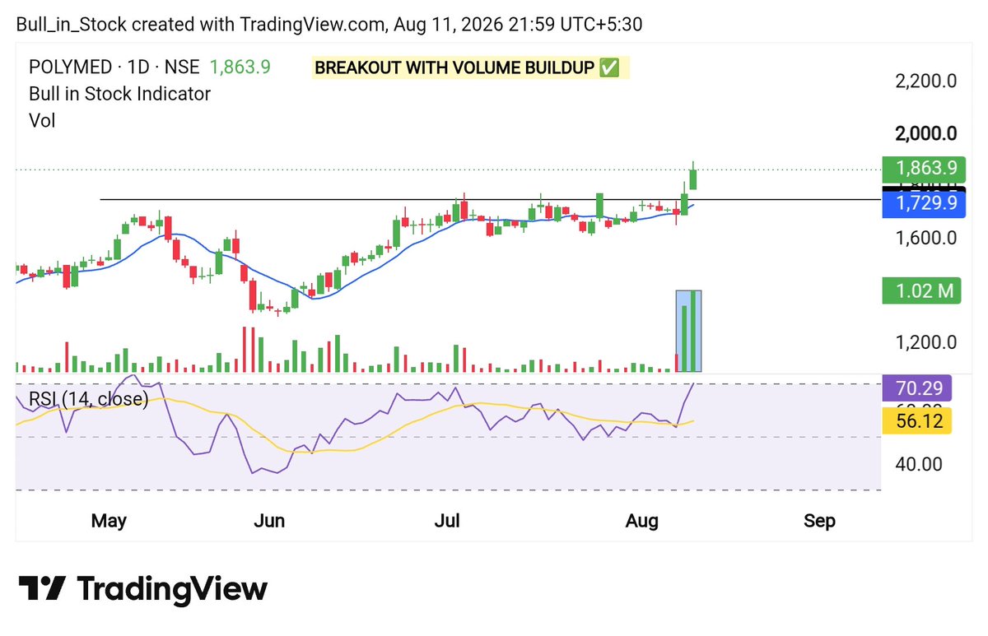
Task: Click the green 1.02 M volume tag
Action: point(921,290)
